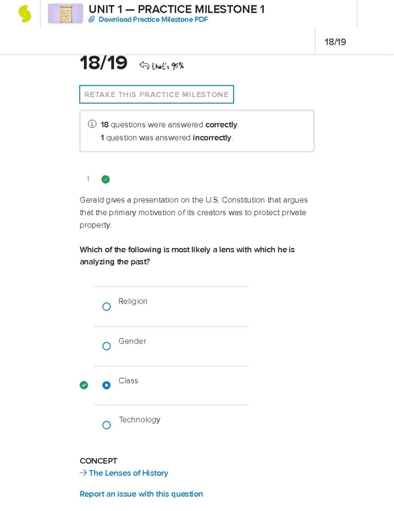Image resolution: width=394 pixels, height=511 pixels.
Task: Click the paperclip attachment icon
Action: (92, 19)
